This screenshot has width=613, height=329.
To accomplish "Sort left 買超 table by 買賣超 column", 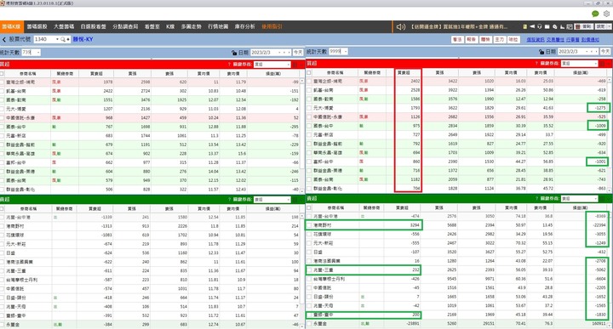I will point(96,73).
